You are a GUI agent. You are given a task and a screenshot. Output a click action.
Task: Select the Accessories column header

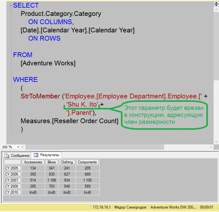pyautogui.click(x=33, y=162)
